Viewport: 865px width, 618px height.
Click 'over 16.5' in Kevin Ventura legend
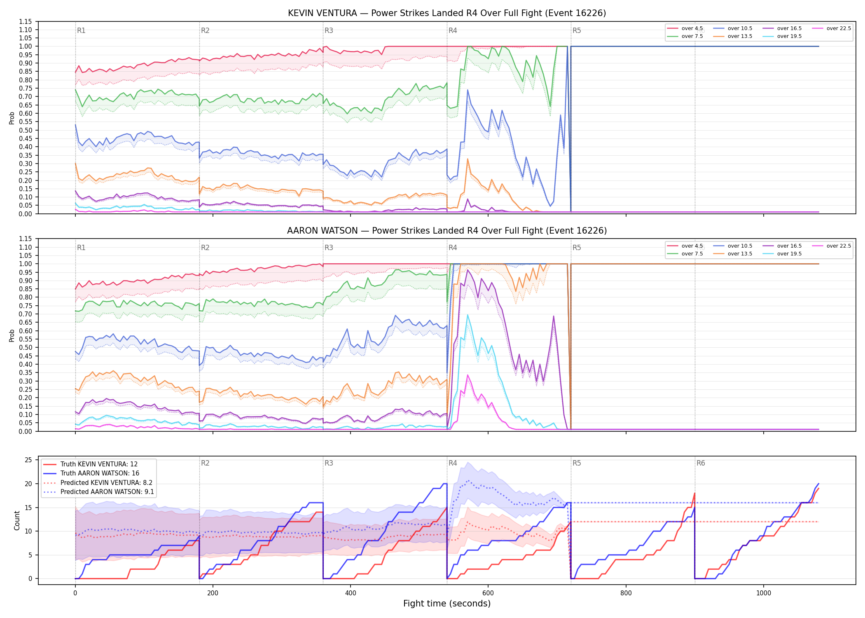(789, 28)
